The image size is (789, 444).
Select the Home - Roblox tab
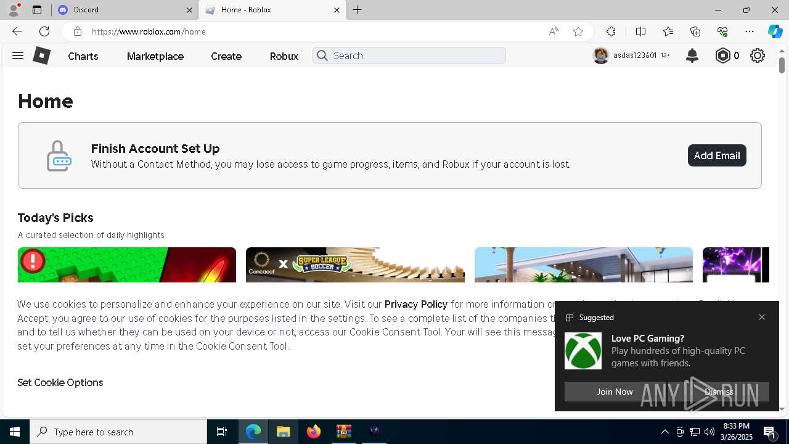(x=272, y=10)
